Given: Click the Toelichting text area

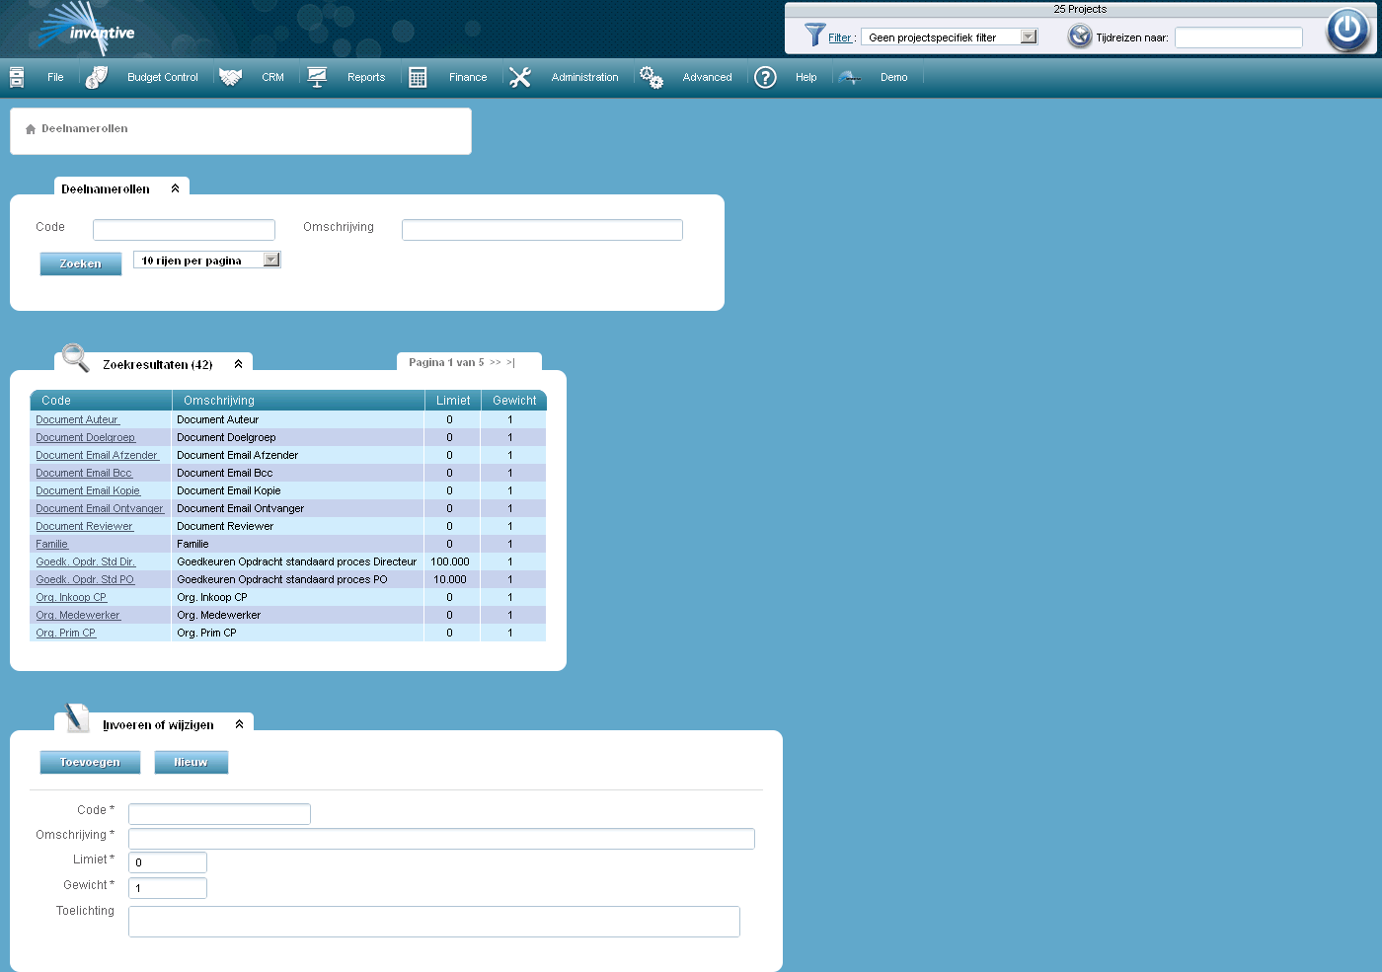Looking at the screenshot, I should point(434,922).
